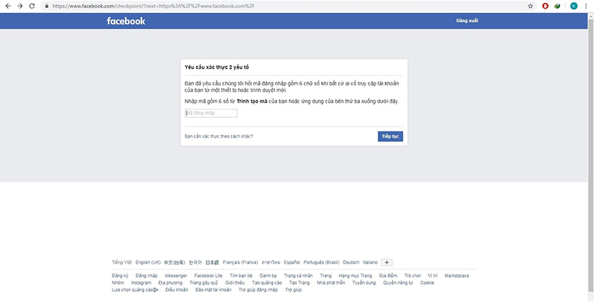Go back using browser back arrow
The image size is (594, 301).
click(8, 6)
